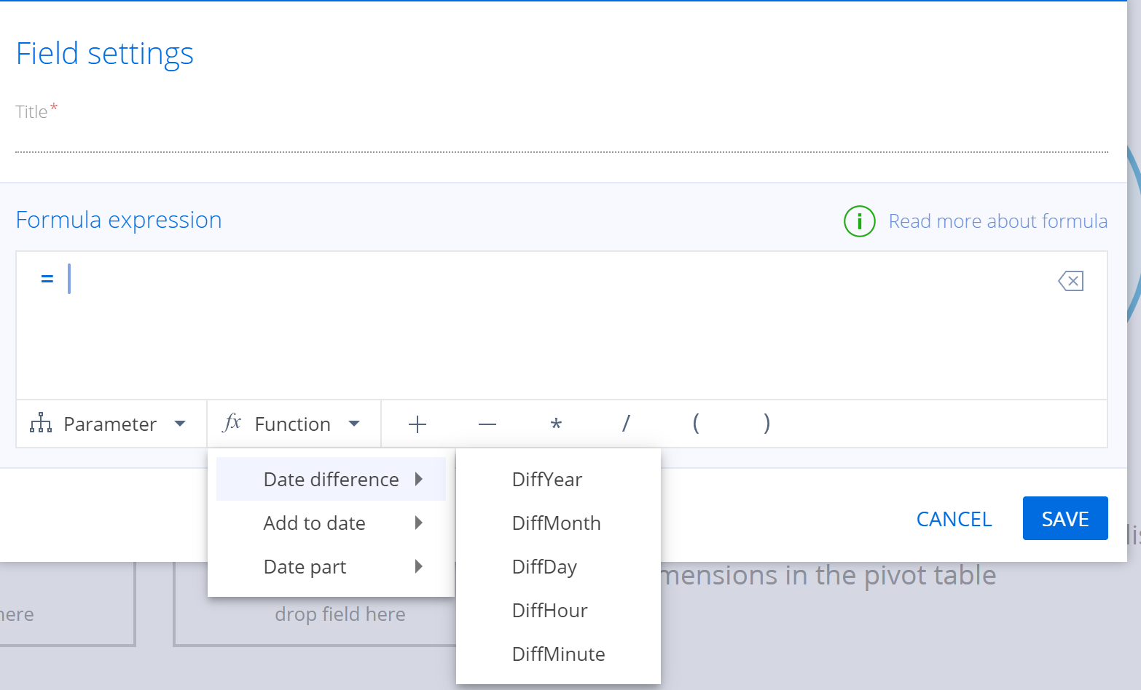1141x690 pixels.
Task: Open the Function dropdown
Action: pyautogui.click(x=291, y=423)
